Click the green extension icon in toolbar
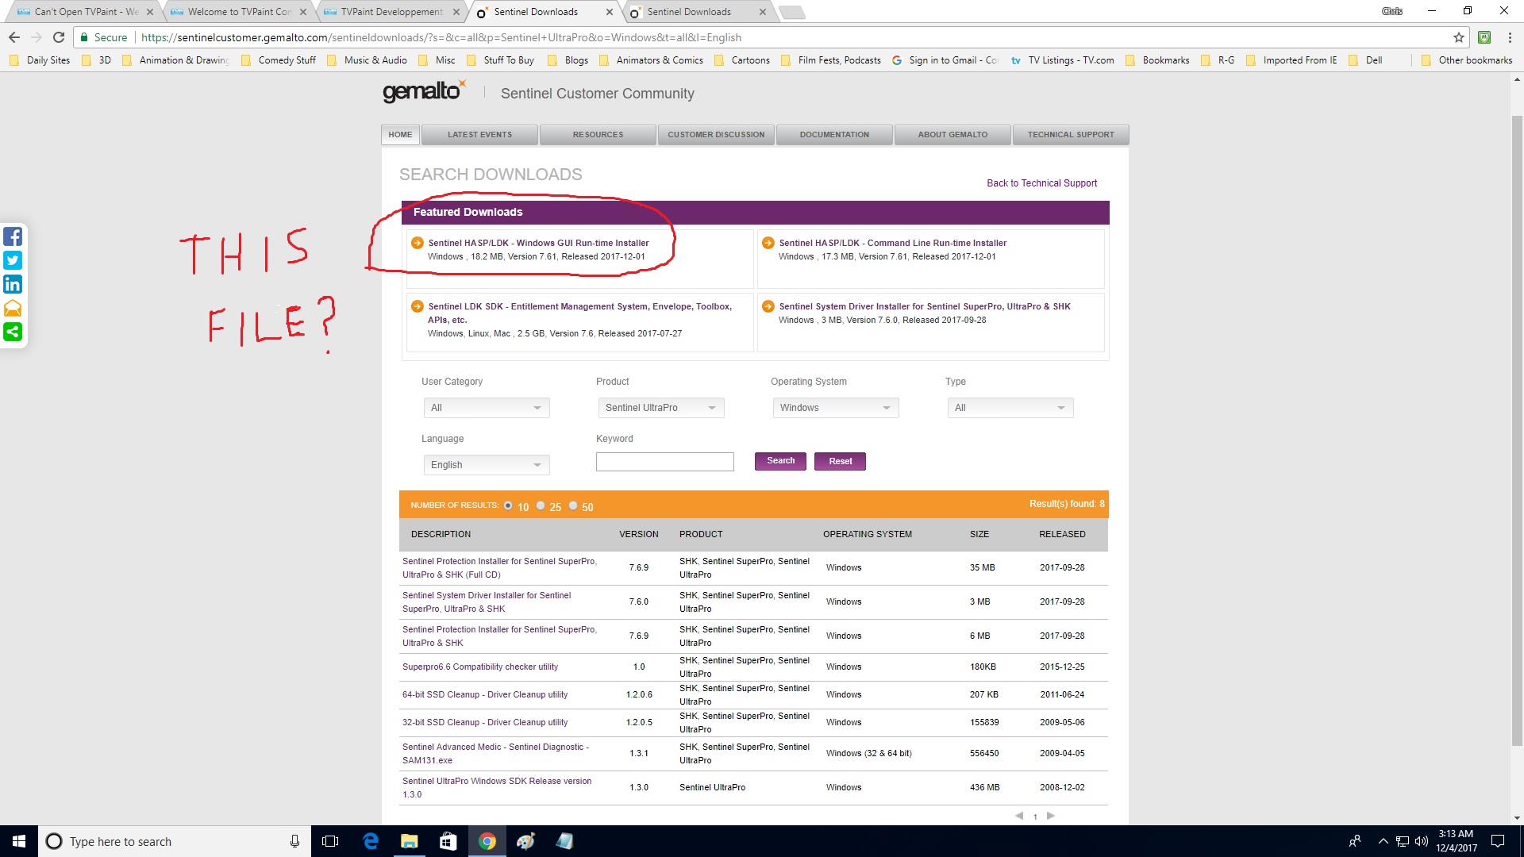This screenshot has height=857, width=1524. coord(1484,37)
